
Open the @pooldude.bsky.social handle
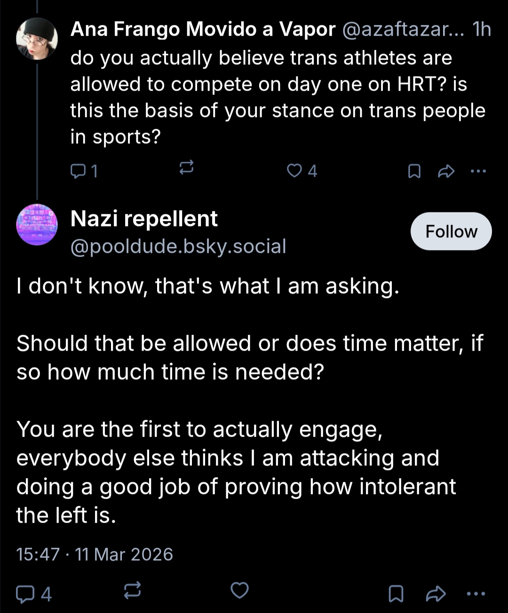click(x=178, y=246)
